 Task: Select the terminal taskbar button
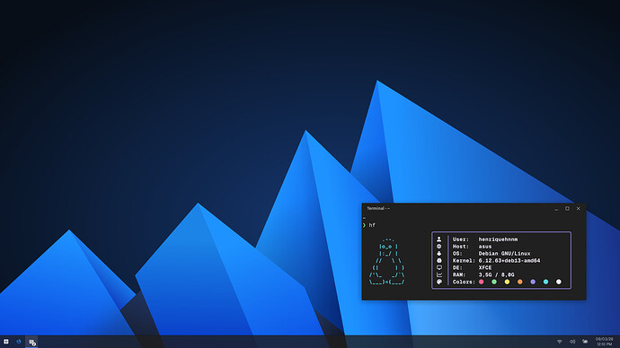point(31,342)
